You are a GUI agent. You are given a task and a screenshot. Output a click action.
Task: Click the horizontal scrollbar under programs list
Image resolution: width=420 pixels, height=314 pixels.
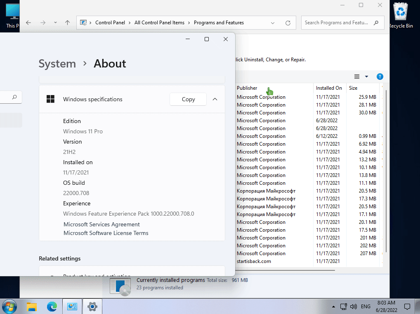[x=285, y=270]
